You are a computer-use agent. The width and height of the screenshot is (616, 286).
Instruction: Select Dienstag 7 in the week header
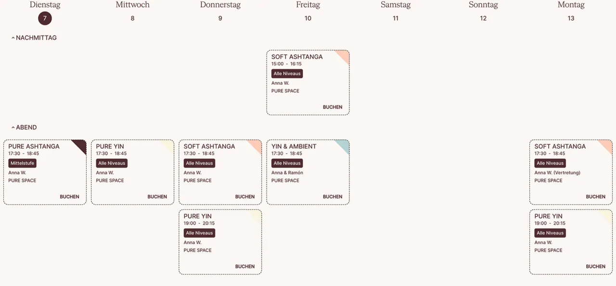pos(45,18)
